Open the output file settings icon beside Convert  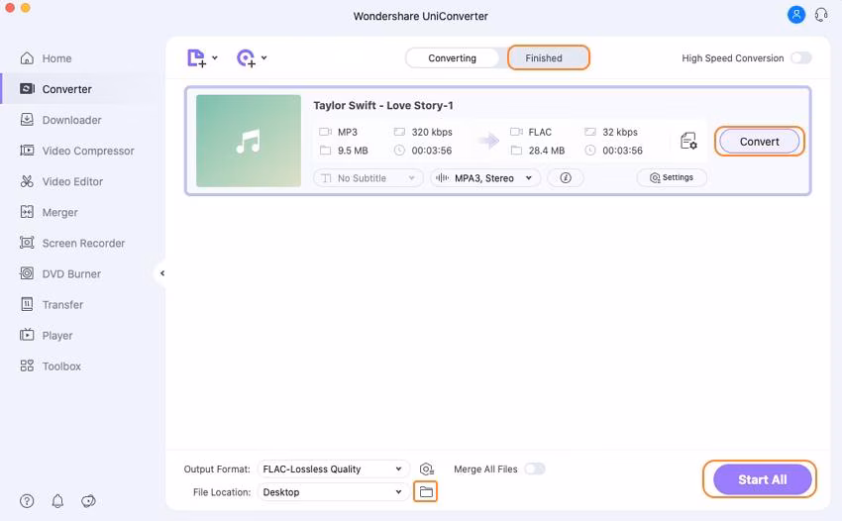click(x=688, y=142)
